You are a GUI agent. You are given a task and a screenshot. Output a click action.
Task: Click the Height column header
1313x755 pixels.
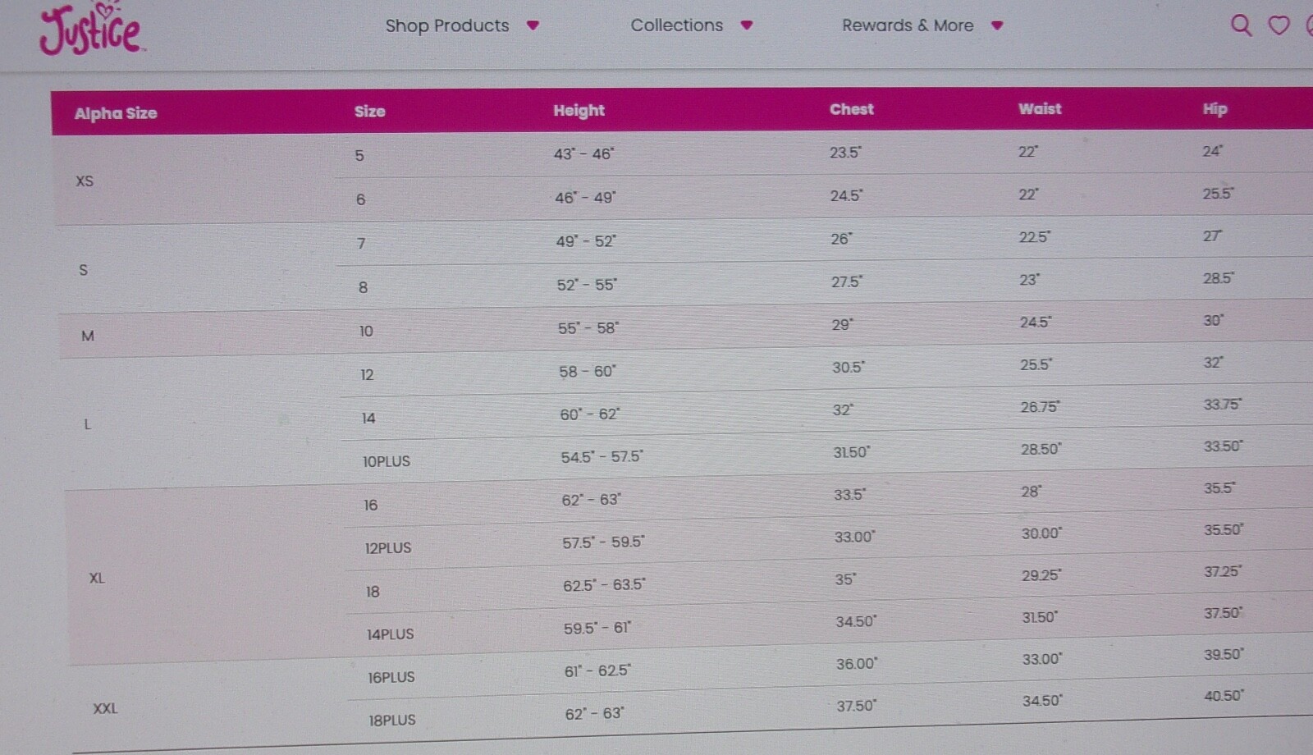pos(579,111)
